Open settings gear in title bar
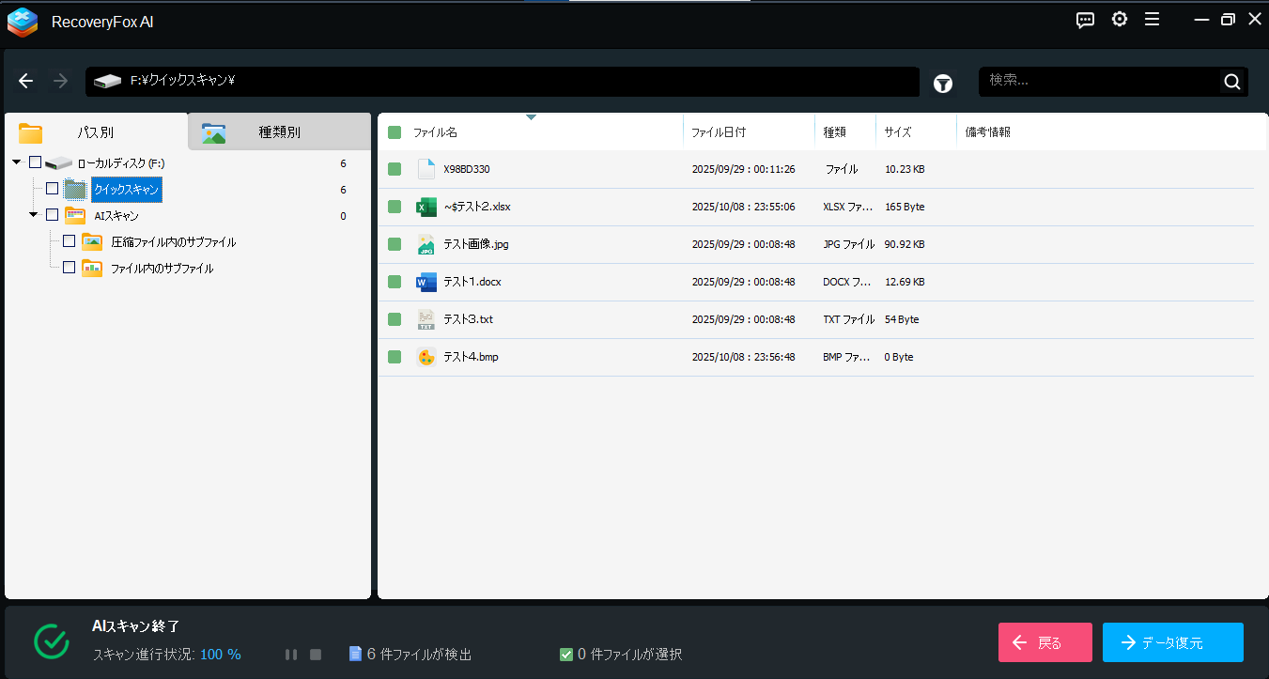This screenshot has height=679, width=1269. (x=1119, y=20)
